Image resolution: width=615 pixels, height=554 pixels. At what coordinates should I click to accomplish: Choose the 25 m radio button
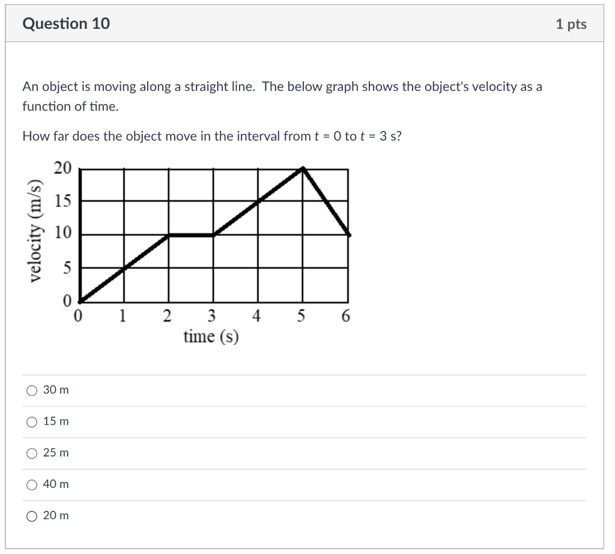point(31,452)
